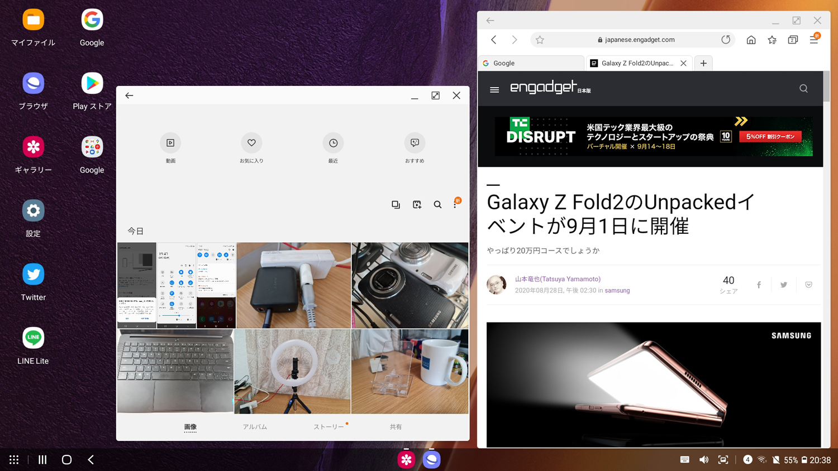Open Gallery's more options three-dot menu

456,204
